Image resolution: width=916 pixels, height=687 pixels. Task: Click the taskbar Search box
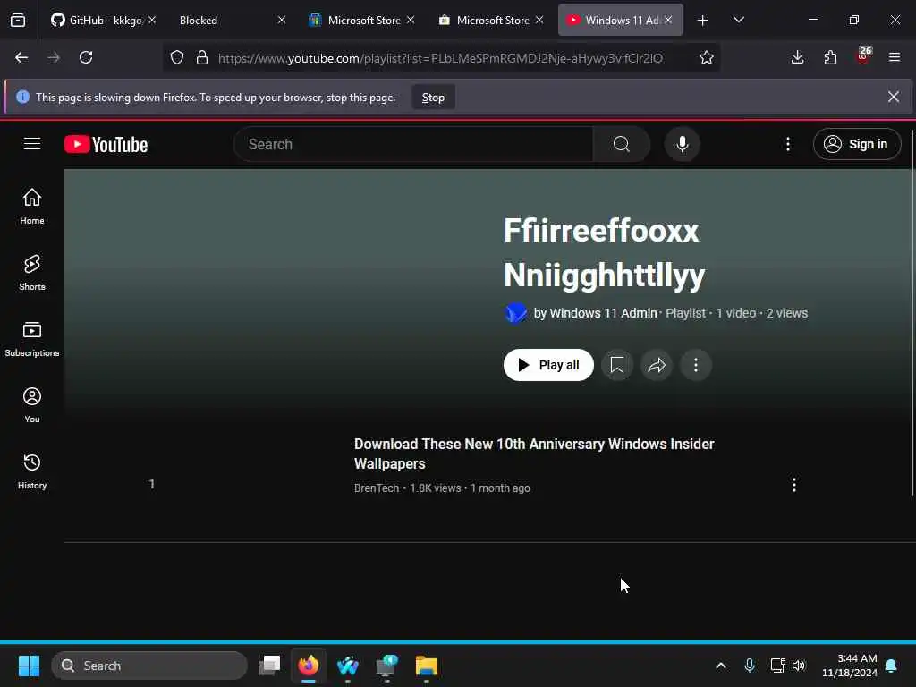pyautogui.click(x=149, y=666)
